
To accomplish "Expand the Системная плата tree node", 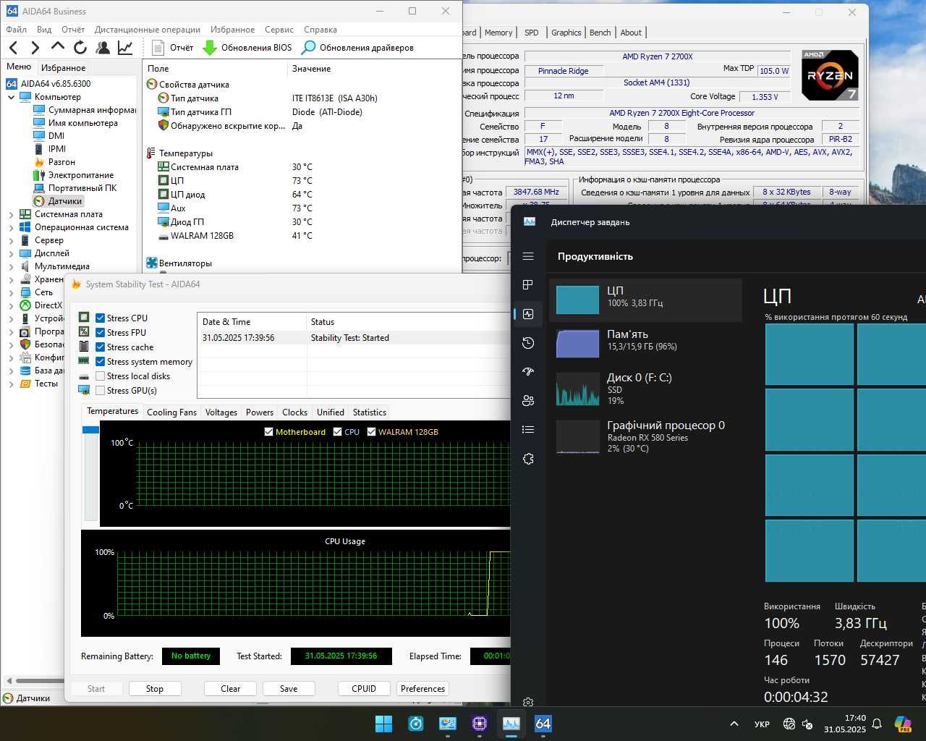I will (x=11, y=214).
